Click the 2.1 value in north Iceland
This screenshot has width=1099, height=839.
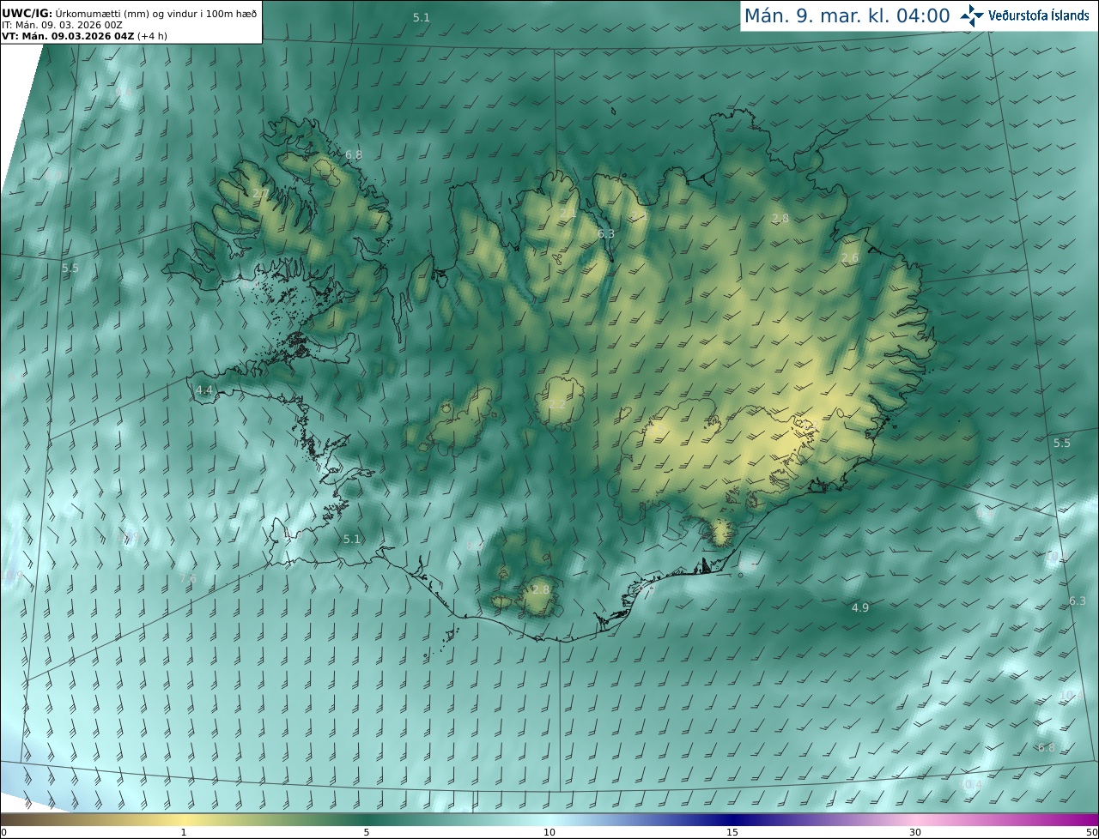tap(568, 214)
